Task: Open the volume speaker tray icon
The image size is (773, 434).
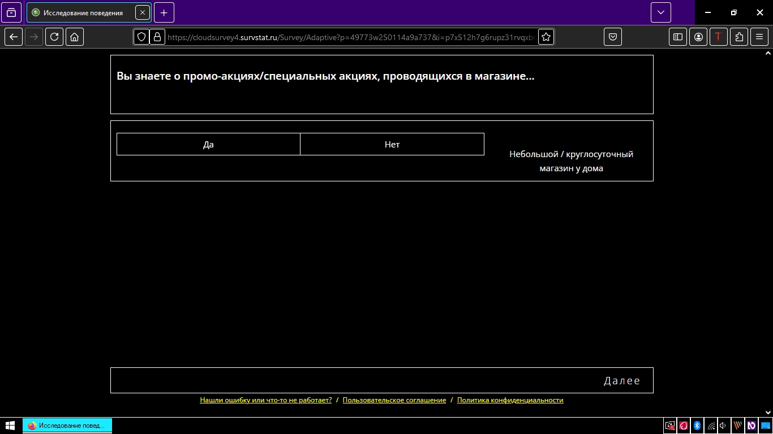Action: tap(723, 426)
